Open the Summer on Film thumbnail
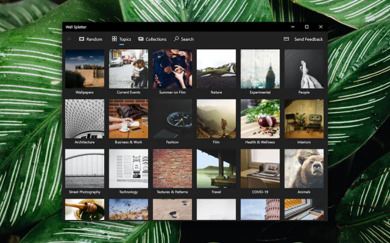 tap(172, 69)
